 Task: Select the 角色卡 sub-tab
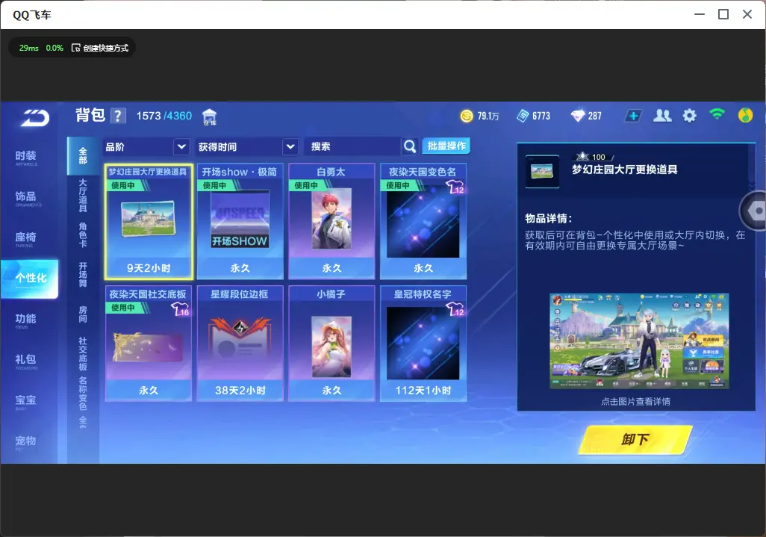coord(83,235)
